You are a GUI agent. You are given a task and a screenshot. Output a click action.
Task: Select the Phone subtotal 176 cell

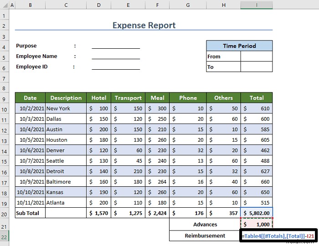(188, 213)
